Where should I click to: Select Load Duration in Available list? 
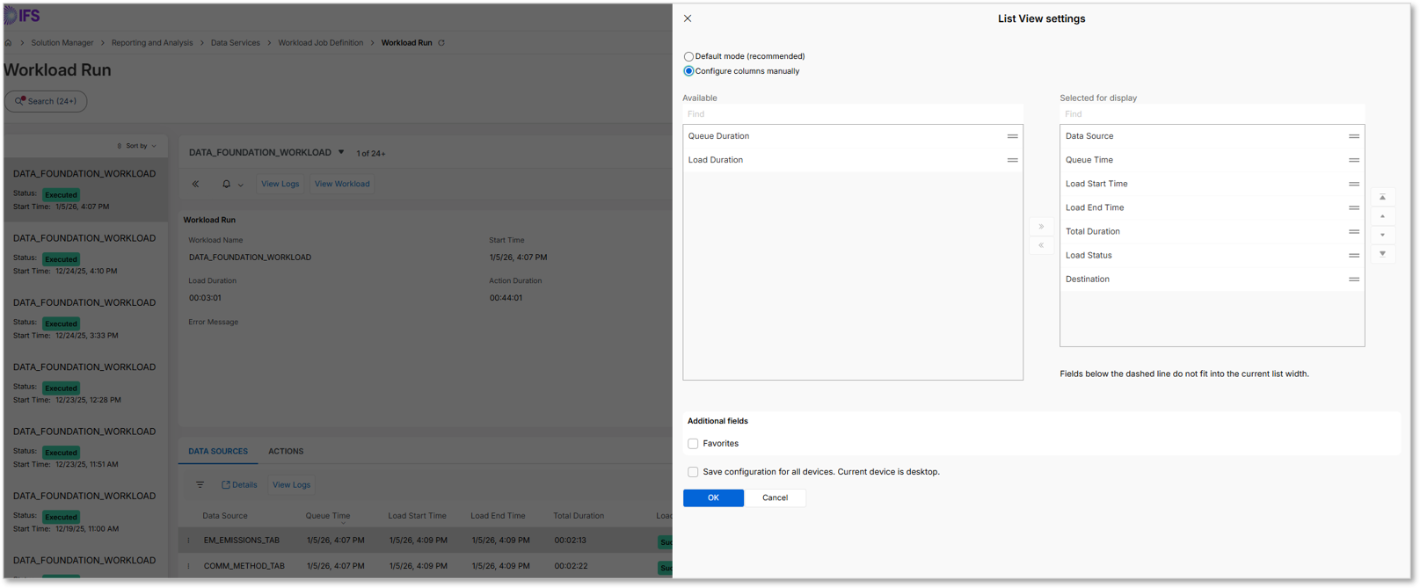pyautogui.click(x=852, y=160)
